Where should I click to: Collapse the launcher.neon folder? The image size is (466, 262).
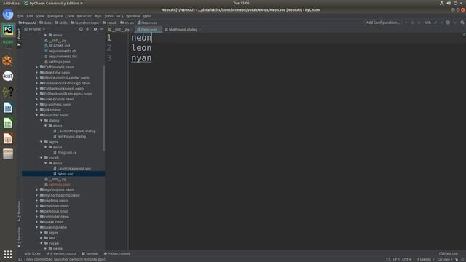pyautogui.click(x=37, y=115)
